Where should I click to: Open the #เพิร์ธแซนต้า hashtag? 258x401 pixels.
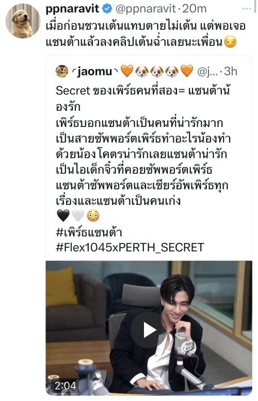coord(89,232)
